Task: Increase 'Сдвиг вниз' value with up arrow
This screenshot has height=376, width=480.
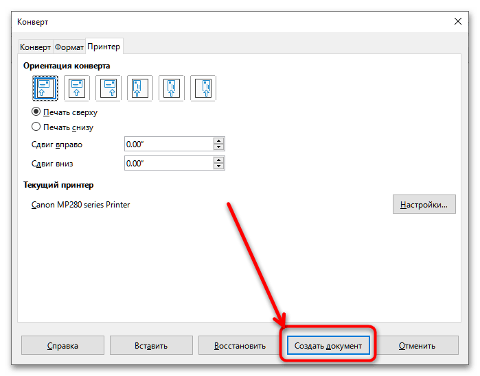Action: pos(219,160)
